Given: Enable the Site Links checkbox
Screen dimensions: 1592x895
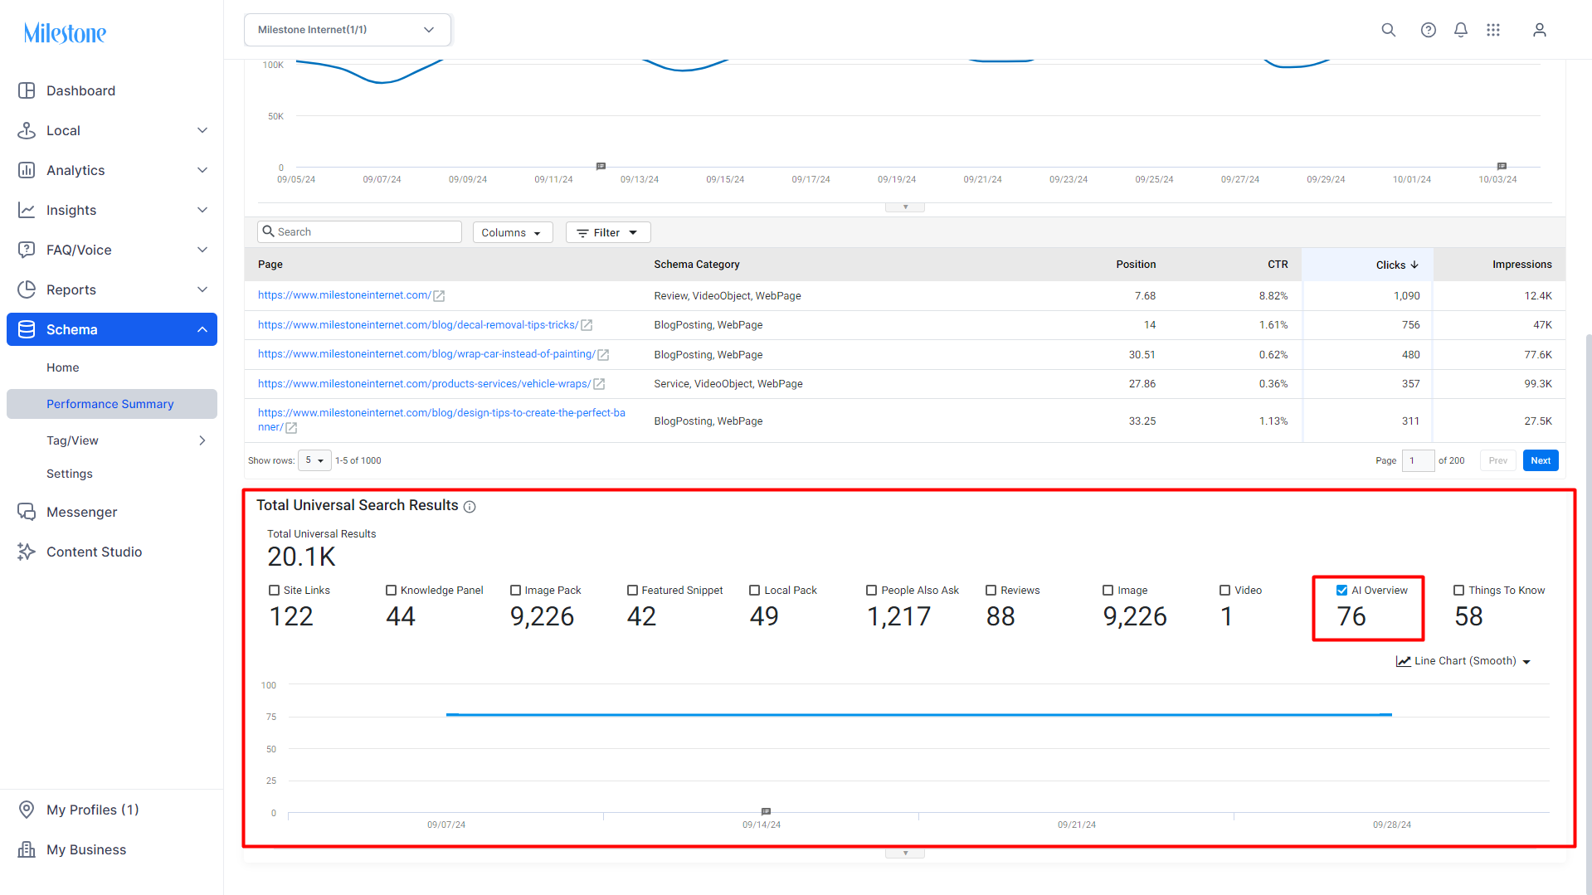Looking at the screenshot, I should pyautogui.click(x=274, y=591).
